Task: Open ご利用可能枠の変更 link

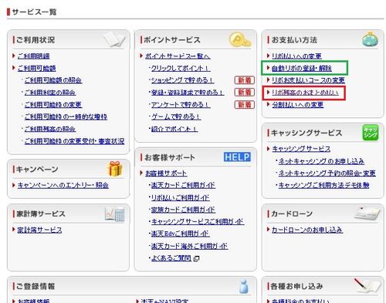Action: (53, 105)
